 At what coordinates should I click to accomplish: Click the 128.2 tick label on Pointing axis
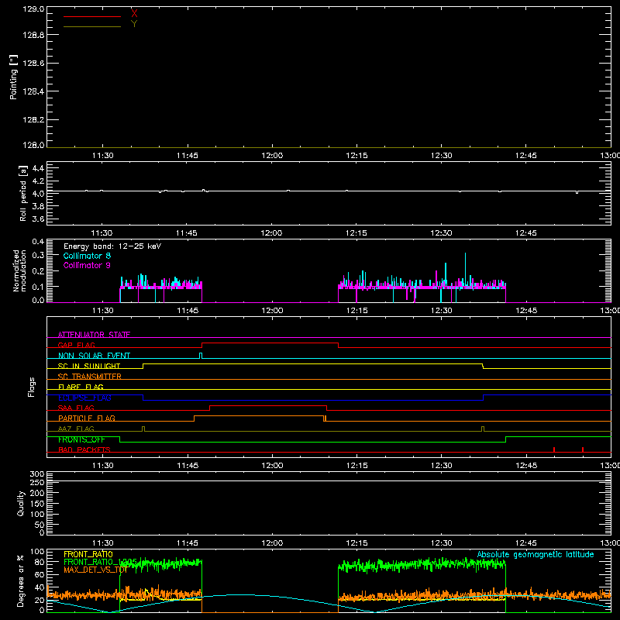point(33,119)
